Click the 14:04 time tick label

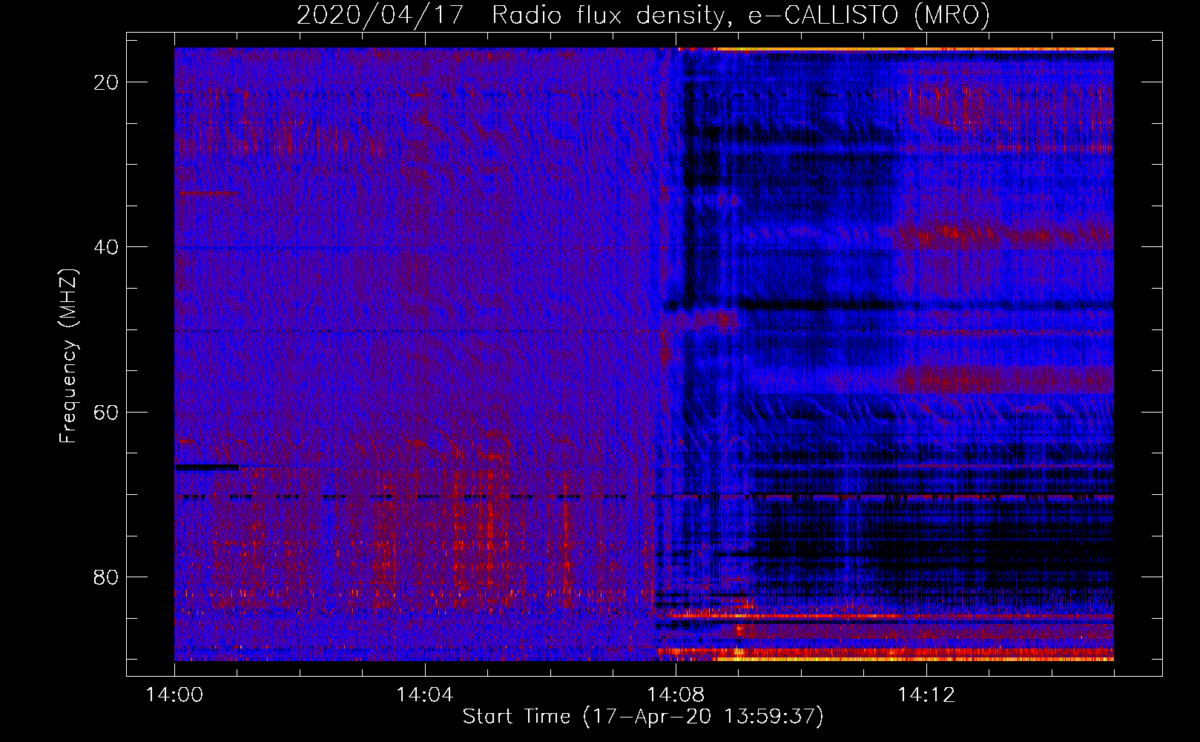[x=425, y=695]
